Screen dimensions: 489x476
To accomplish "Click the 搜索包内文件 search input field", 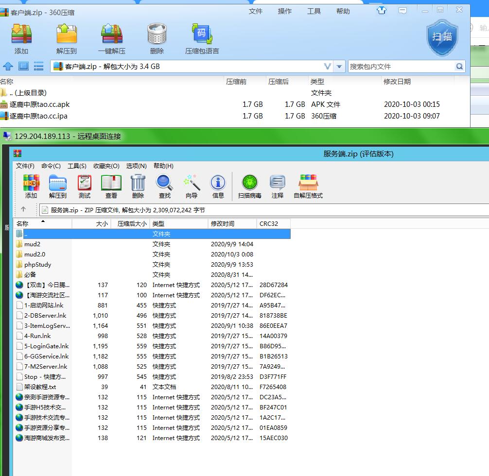I will click(x=401, y=67).
